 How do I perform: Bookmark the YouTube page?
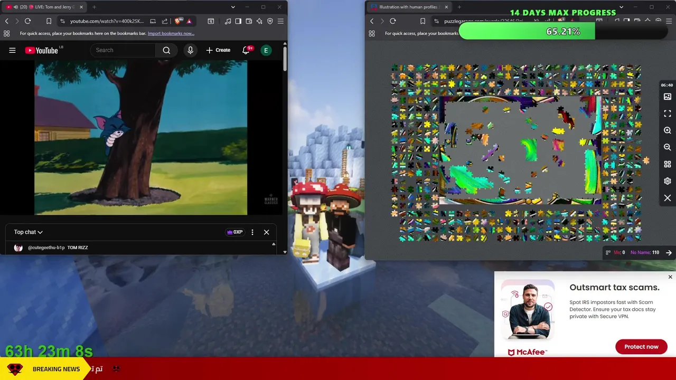click(x=49, y=21)
